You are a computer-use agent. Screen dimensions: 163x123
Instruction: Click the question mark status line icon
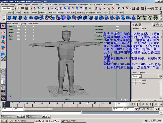point(81,8)
